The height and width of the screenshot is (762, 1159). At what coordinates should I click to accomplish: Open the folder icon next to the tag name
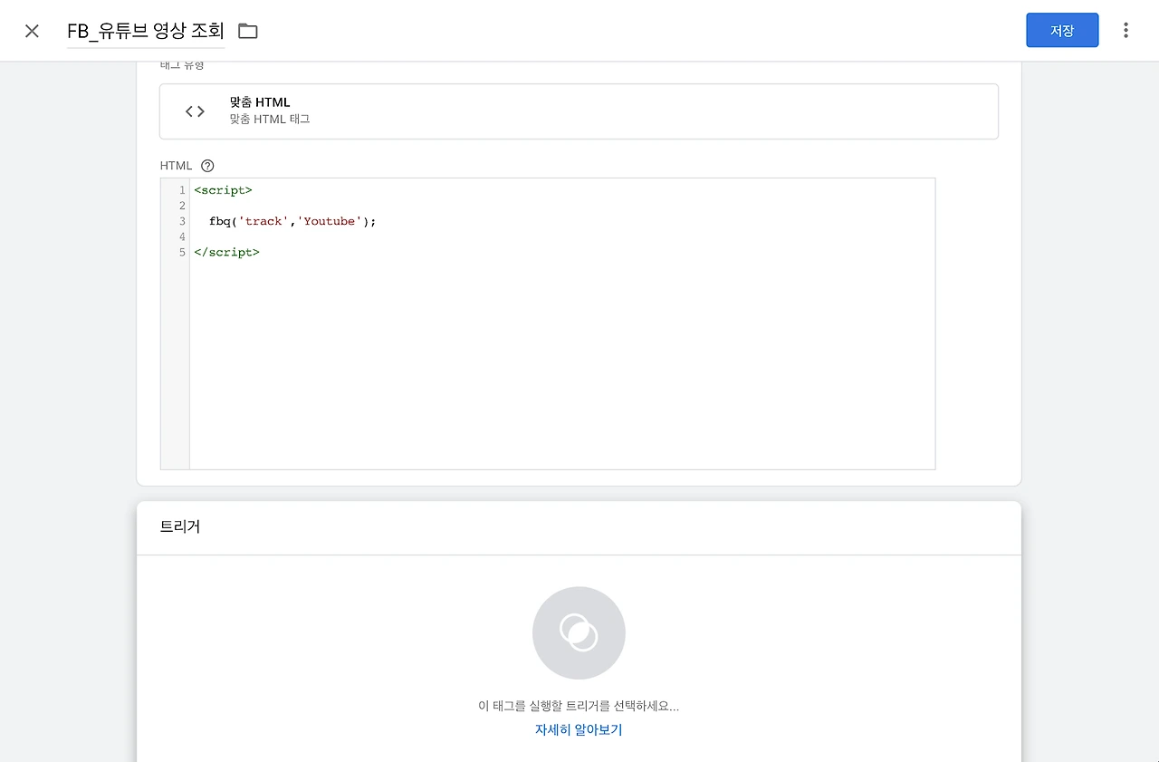pyautogui.click(x=248, y=31)
